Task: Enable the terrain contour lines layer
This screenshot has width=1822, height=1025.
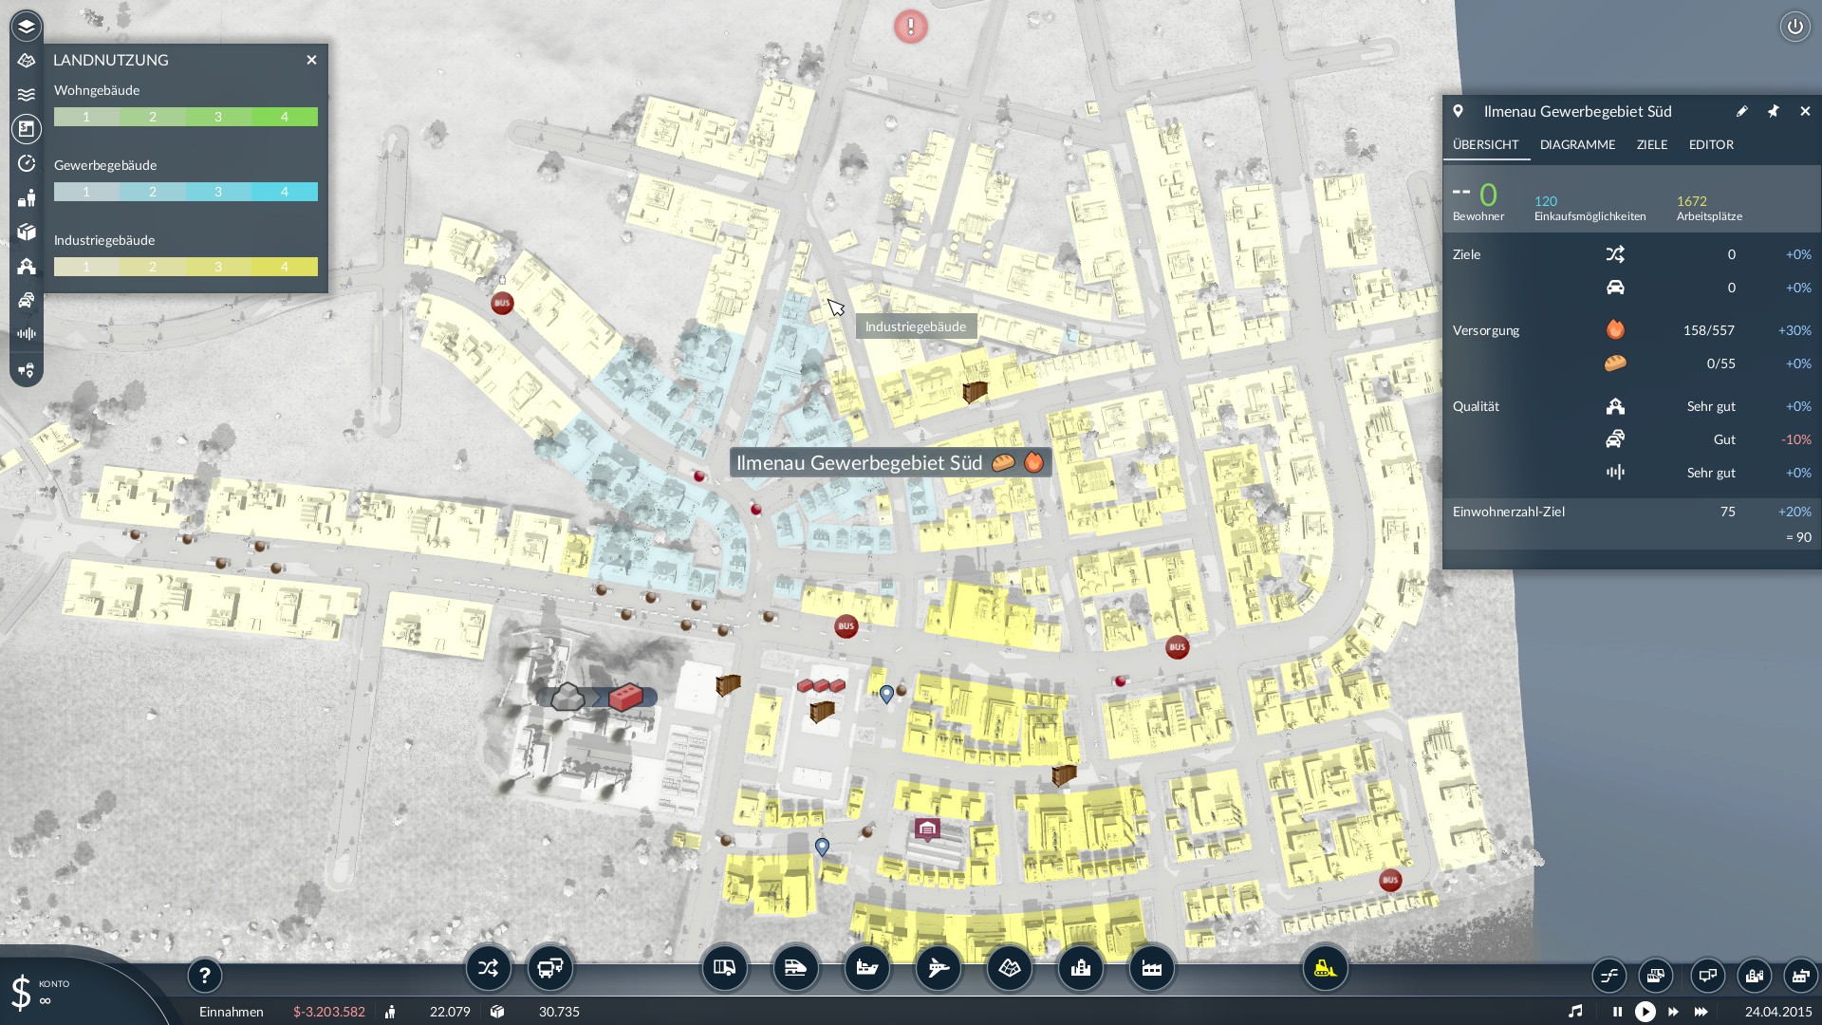Action: [27, 61]
